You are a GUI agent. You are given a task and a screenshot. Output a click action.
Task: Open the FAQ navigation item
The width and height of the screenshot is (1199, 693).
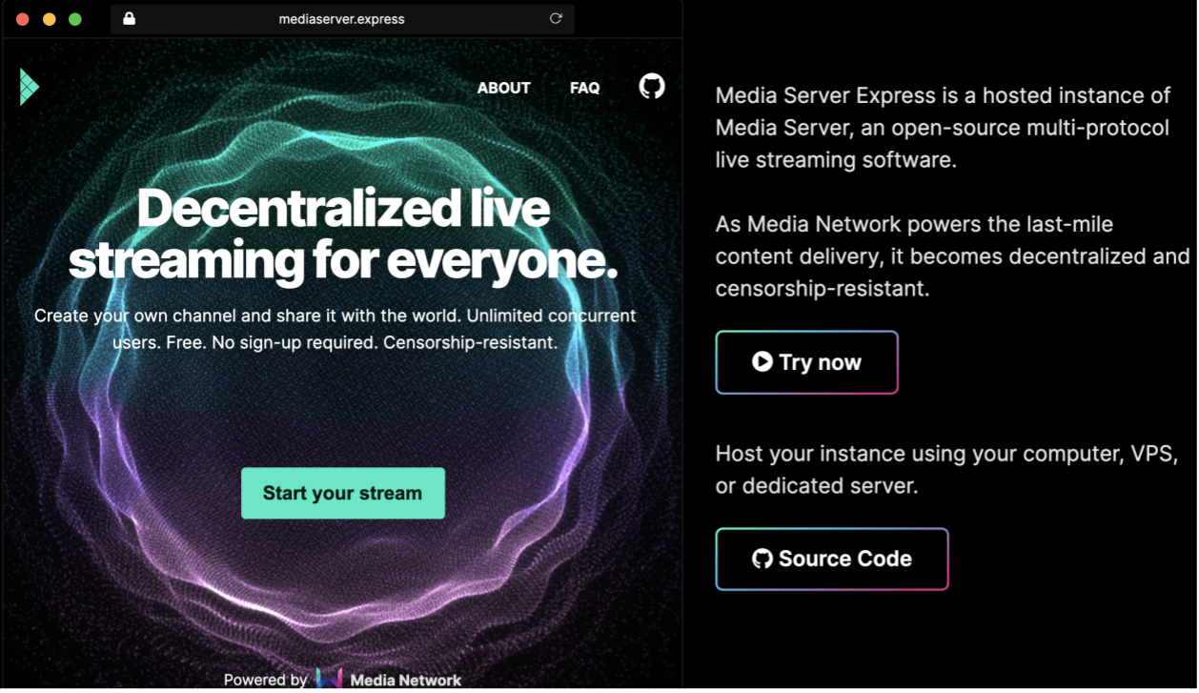584,88
